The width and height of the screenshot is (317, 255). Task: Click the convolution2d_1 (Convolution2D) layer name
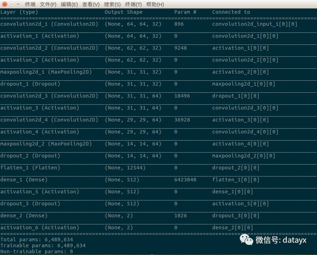[x=49, y=24]
